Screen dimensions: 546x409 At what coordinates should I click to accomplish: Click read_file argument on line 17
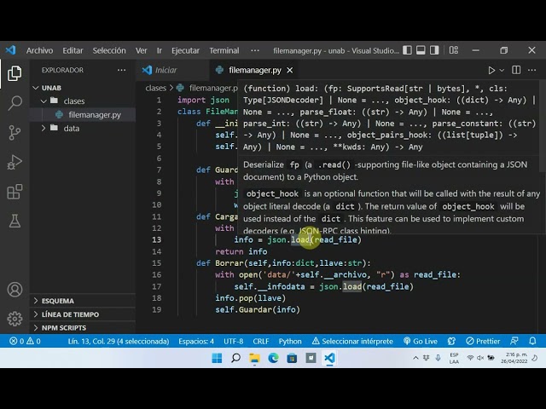pyautogui.click(x=387, y=286)
